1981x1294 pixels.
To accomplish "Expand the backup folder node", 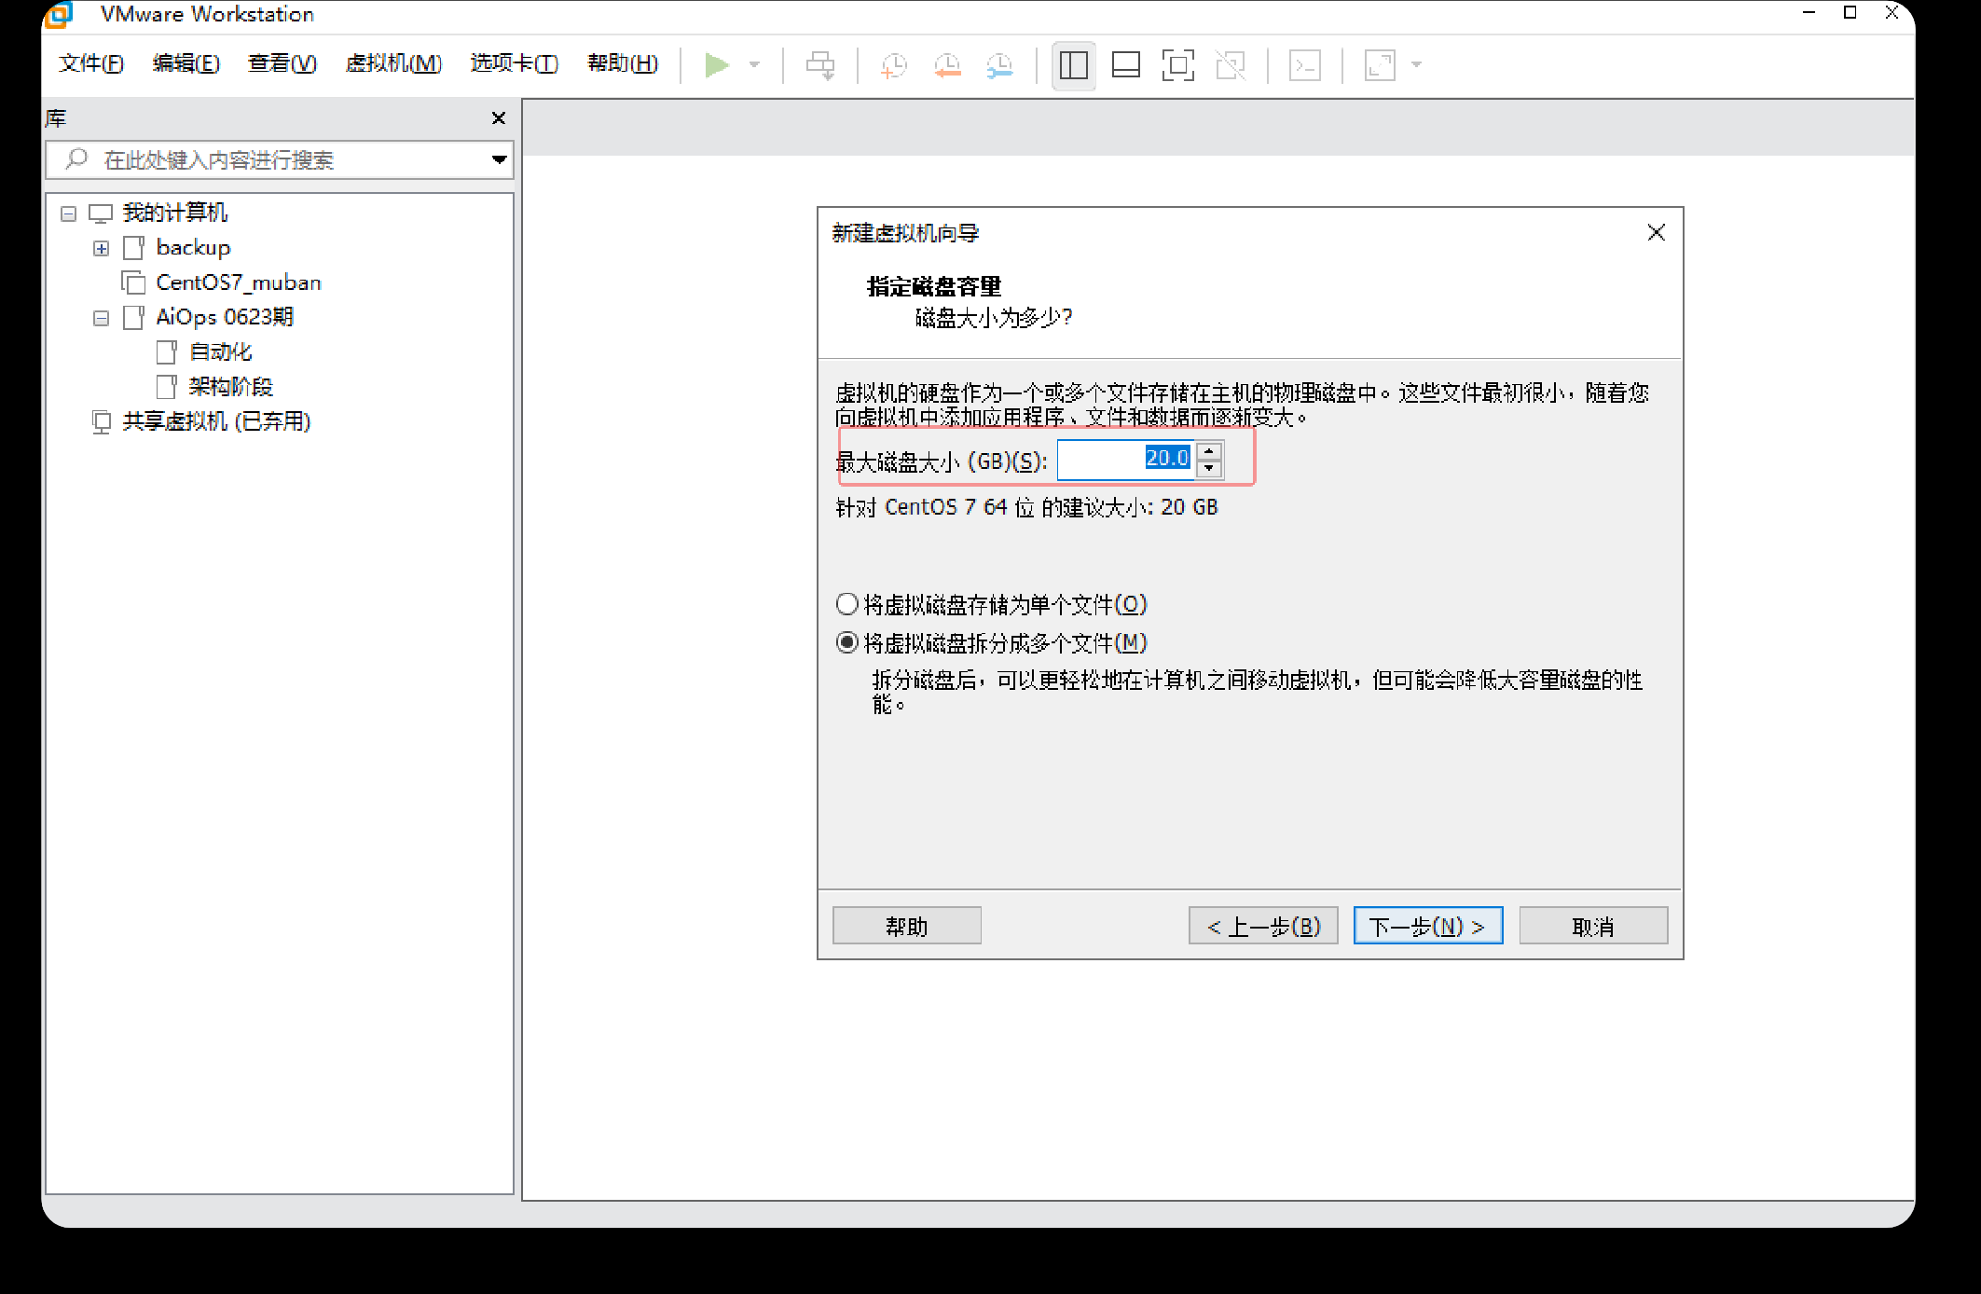I will pyautogui.click(x=102, y=249).
